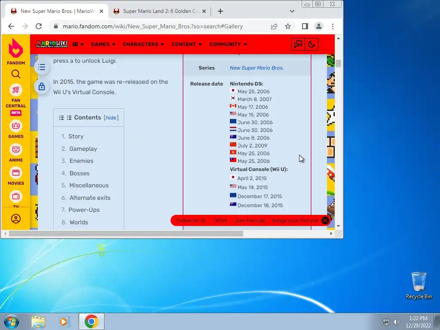Jump to Worlds section
The height and width of the screenshot is (330, 440).
[x=79, y=222]
